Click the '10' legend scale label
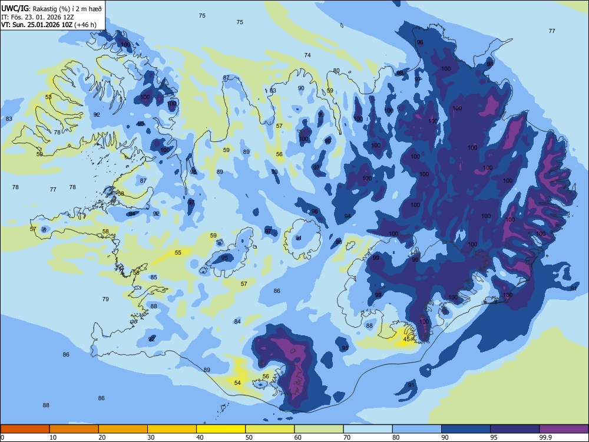Screen dimensions: 589x442 tap(53, 437)
